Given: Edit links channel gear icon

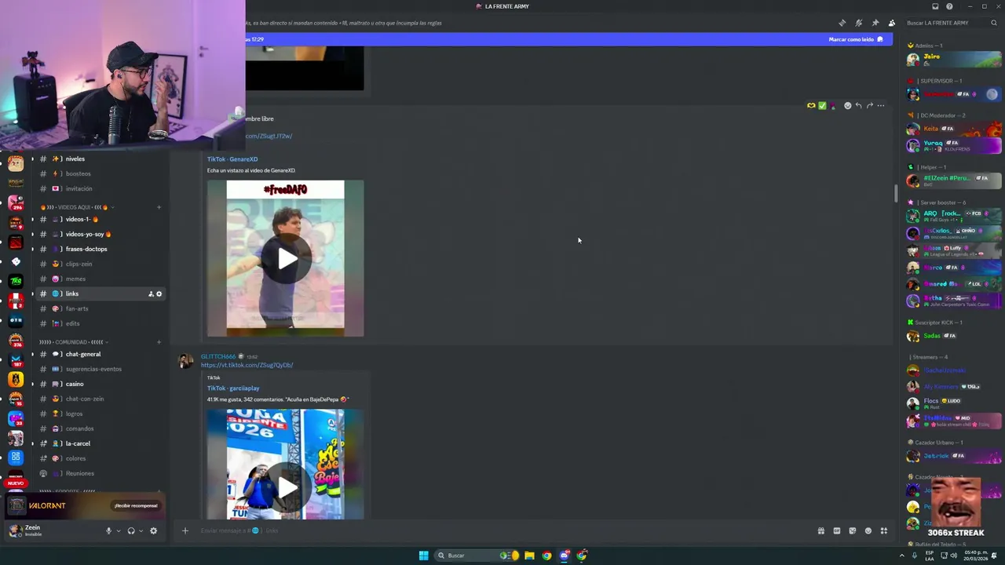Looking at the screenshot, I should 159,293.
